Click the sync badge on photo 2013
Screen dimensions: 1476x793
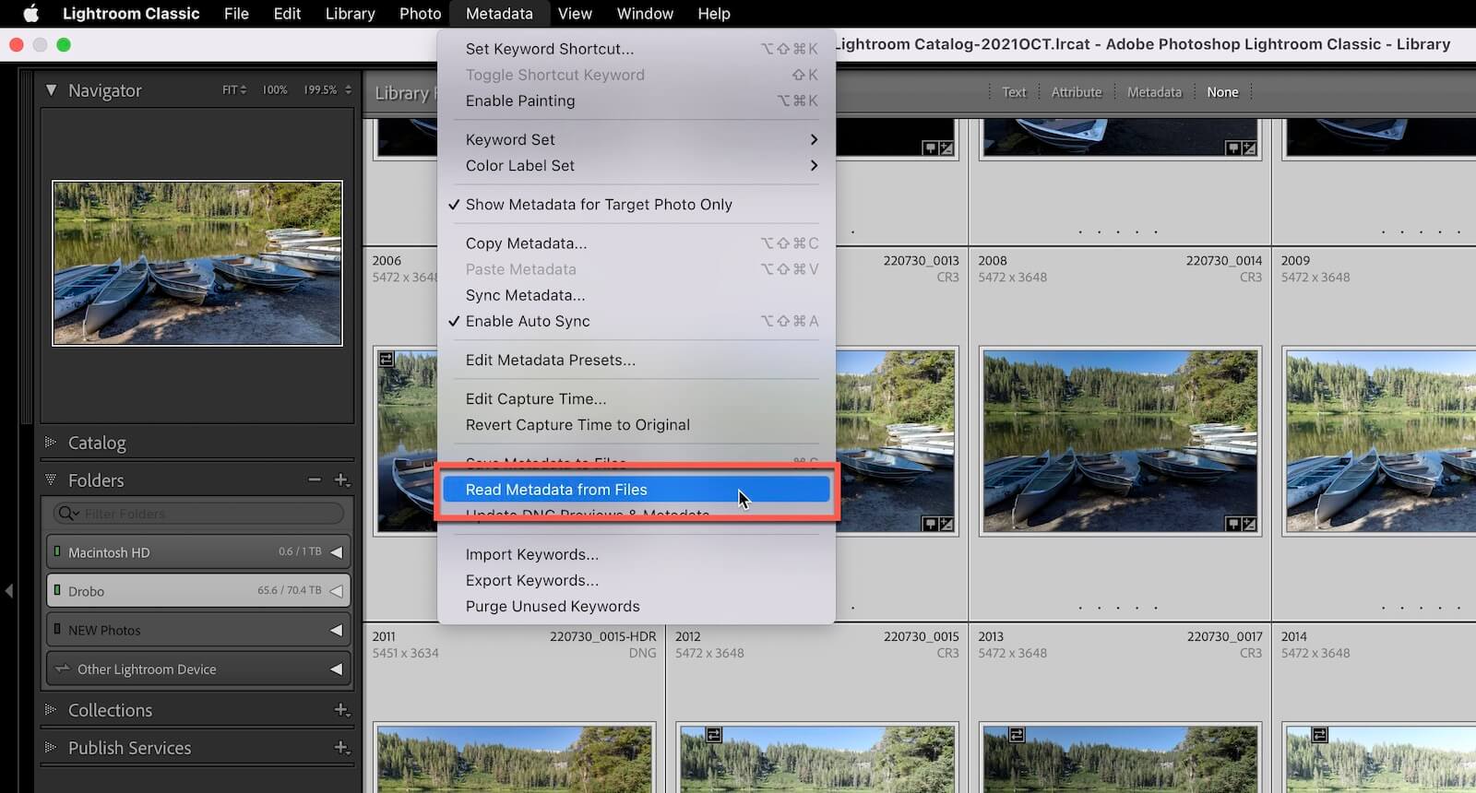click(x=1017, y=735)
